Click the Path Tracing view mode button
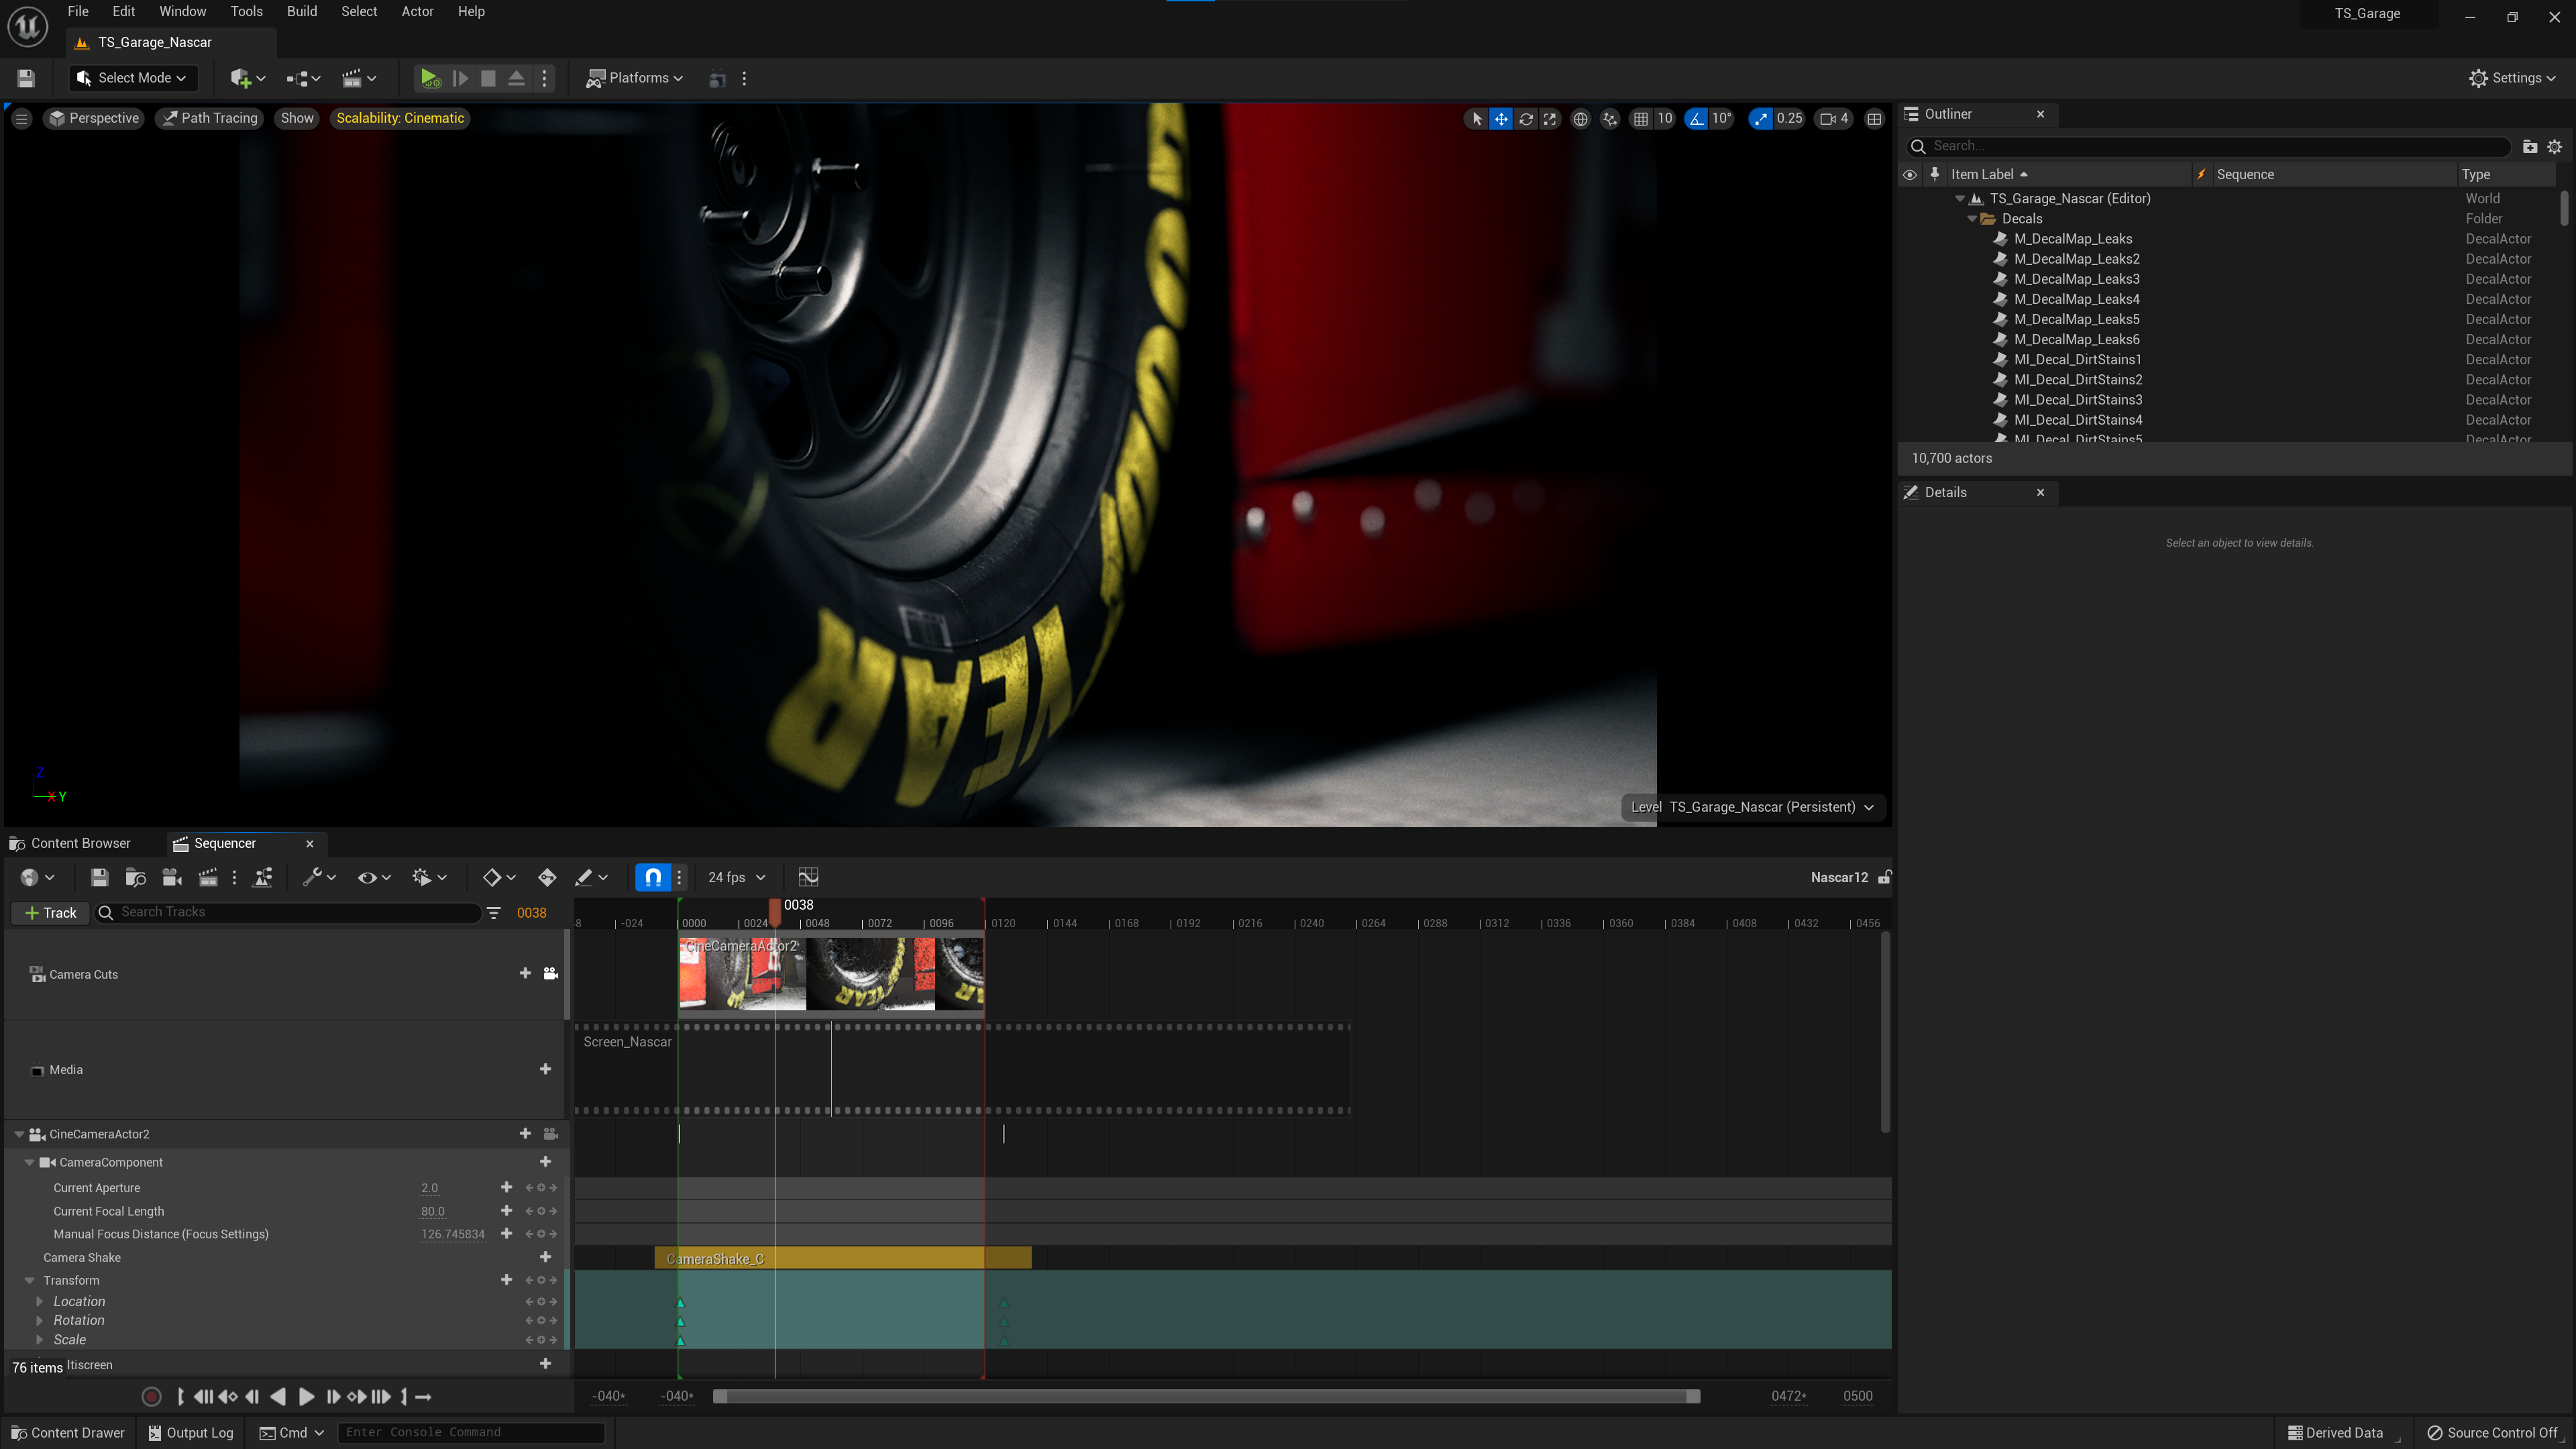Viewport: 2576px width, 1449px height. coord(210,118)
